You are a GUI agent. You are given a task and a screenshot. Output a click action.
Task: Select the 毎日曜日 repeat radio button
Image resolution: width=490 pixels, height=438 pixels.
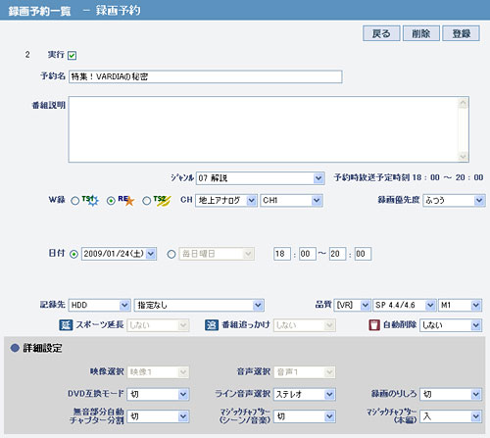pos(171,254)
